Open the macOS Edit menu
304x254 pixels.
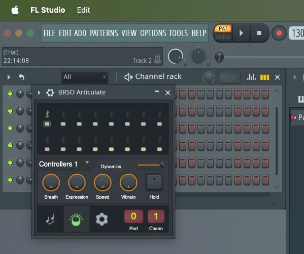coord(83,10)
